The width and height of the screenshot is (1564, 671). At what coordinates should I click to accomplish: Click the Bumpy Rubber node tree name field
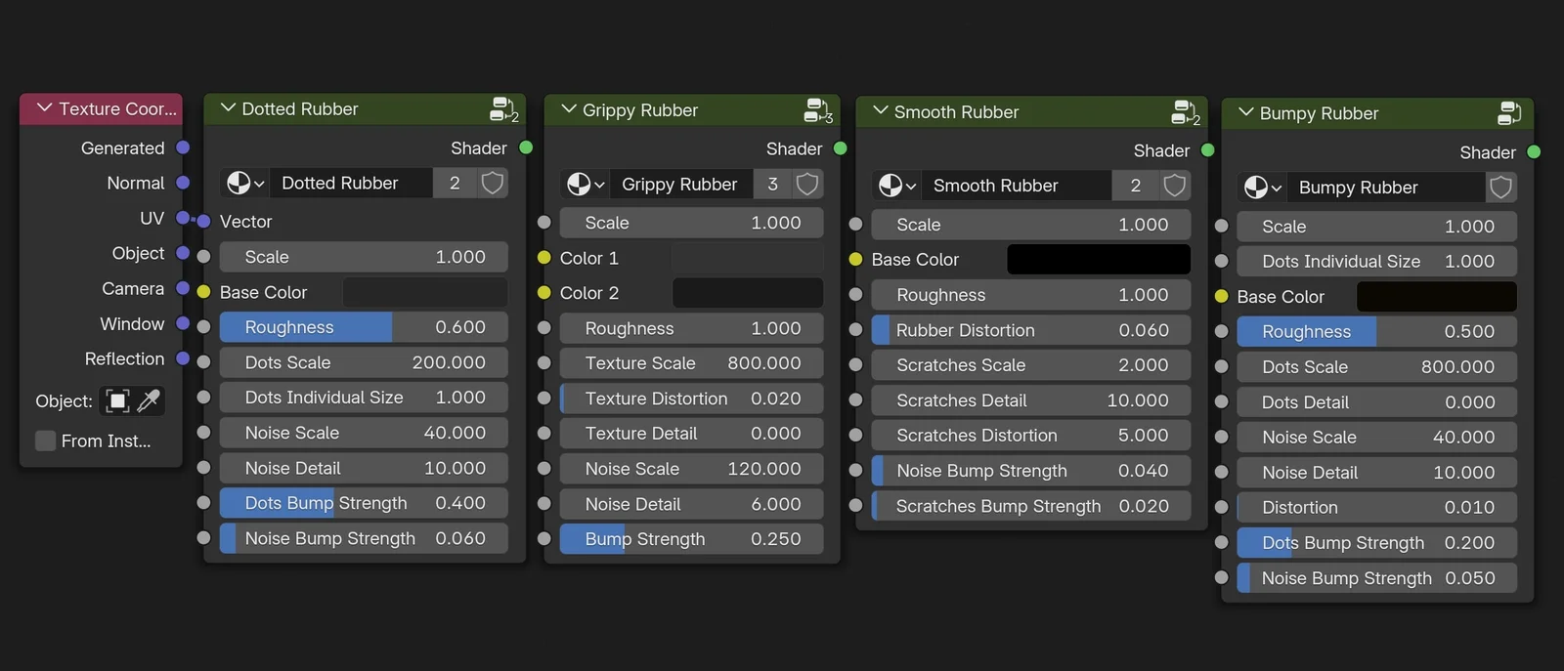point(1386,188)
